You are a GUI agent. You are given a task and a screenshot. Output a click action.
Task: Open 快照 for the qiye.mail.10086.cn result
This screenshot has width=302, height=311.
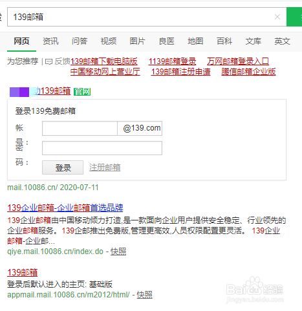click(x=118, y=252)
